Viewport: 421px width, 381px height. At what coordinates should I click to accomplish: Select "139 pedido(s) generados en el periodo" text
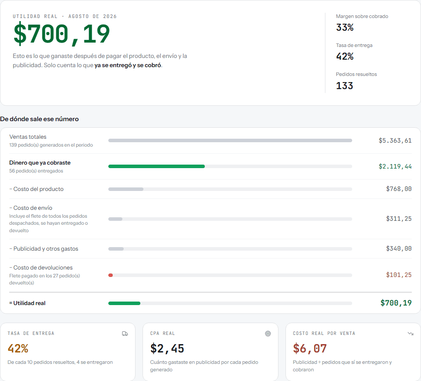pos(51,145)
